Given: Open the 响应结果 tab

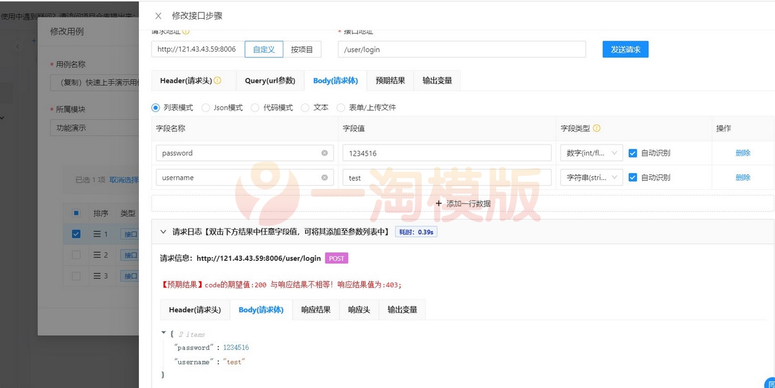Looking at the screenshot, I should click(316, 310).
